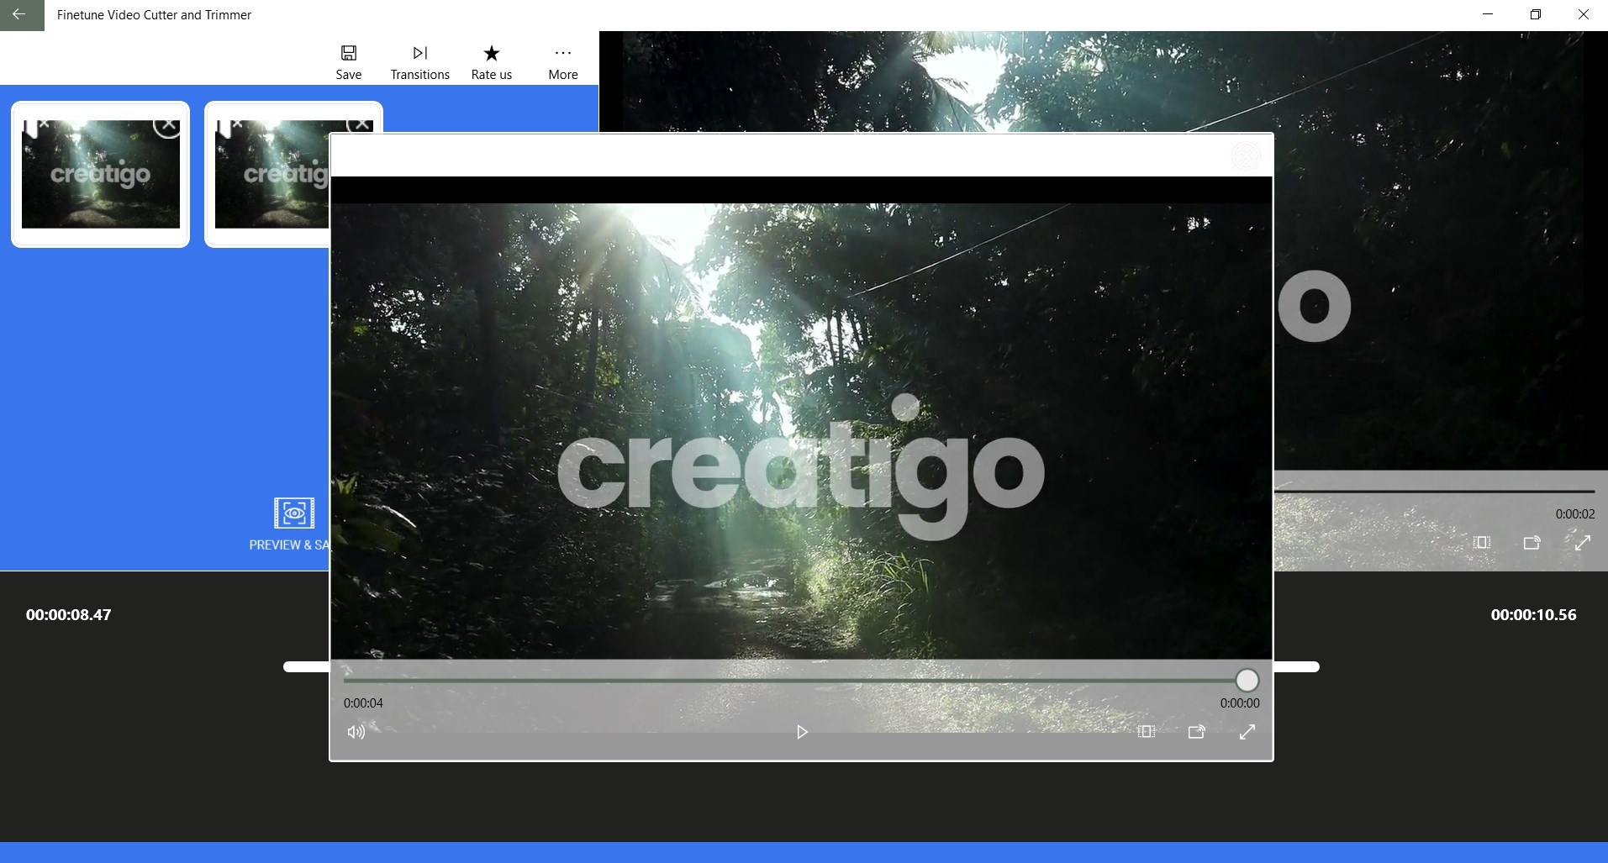Enter fullscreen in the preview player

pyautogui.click(x=1248, y=732)
